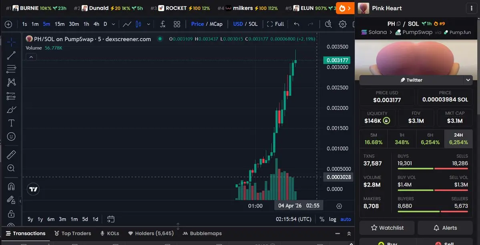Expand the timeframe dropdown arrow
Screen dimensions: 480x245
tap(114, 24)
